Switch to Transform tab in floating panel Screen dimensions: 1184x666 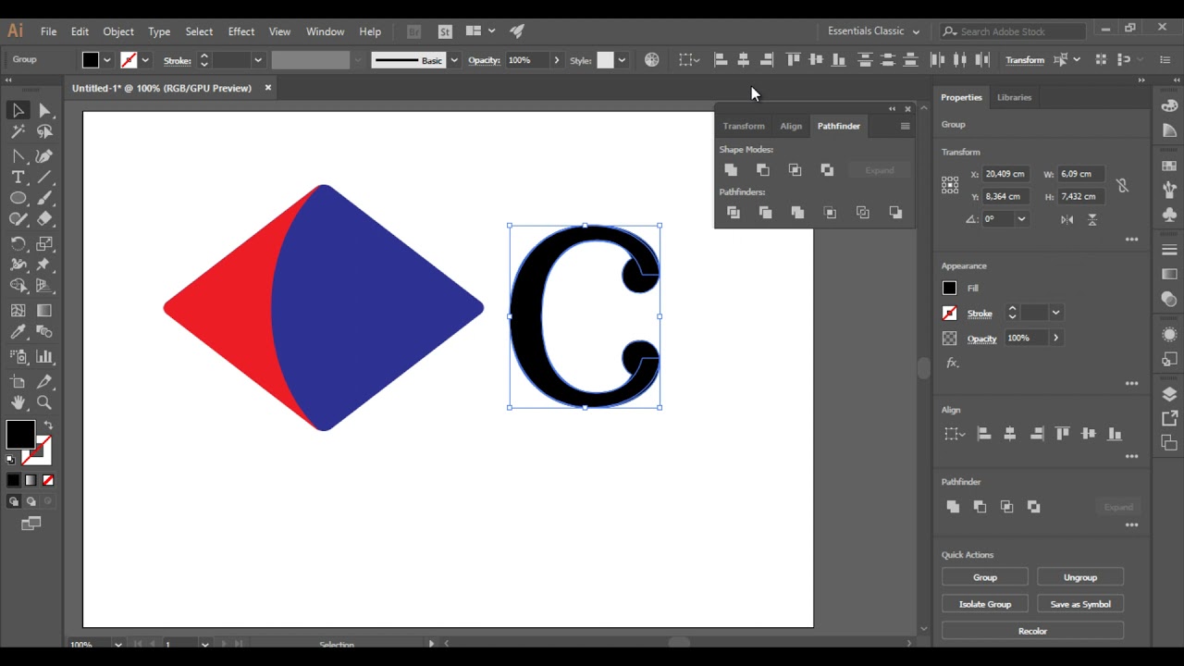click(x=744, y=126)
